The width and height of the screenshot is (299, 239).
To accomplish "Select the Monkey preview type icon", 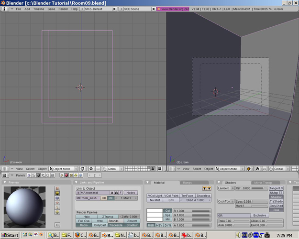I will [57, 203].
